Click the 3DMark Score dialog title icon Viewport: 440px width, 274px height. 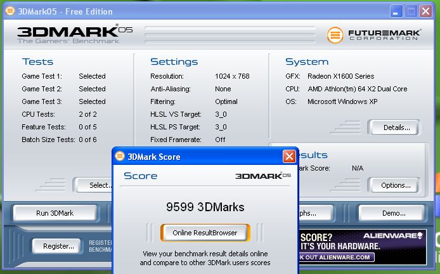[120, 157]
